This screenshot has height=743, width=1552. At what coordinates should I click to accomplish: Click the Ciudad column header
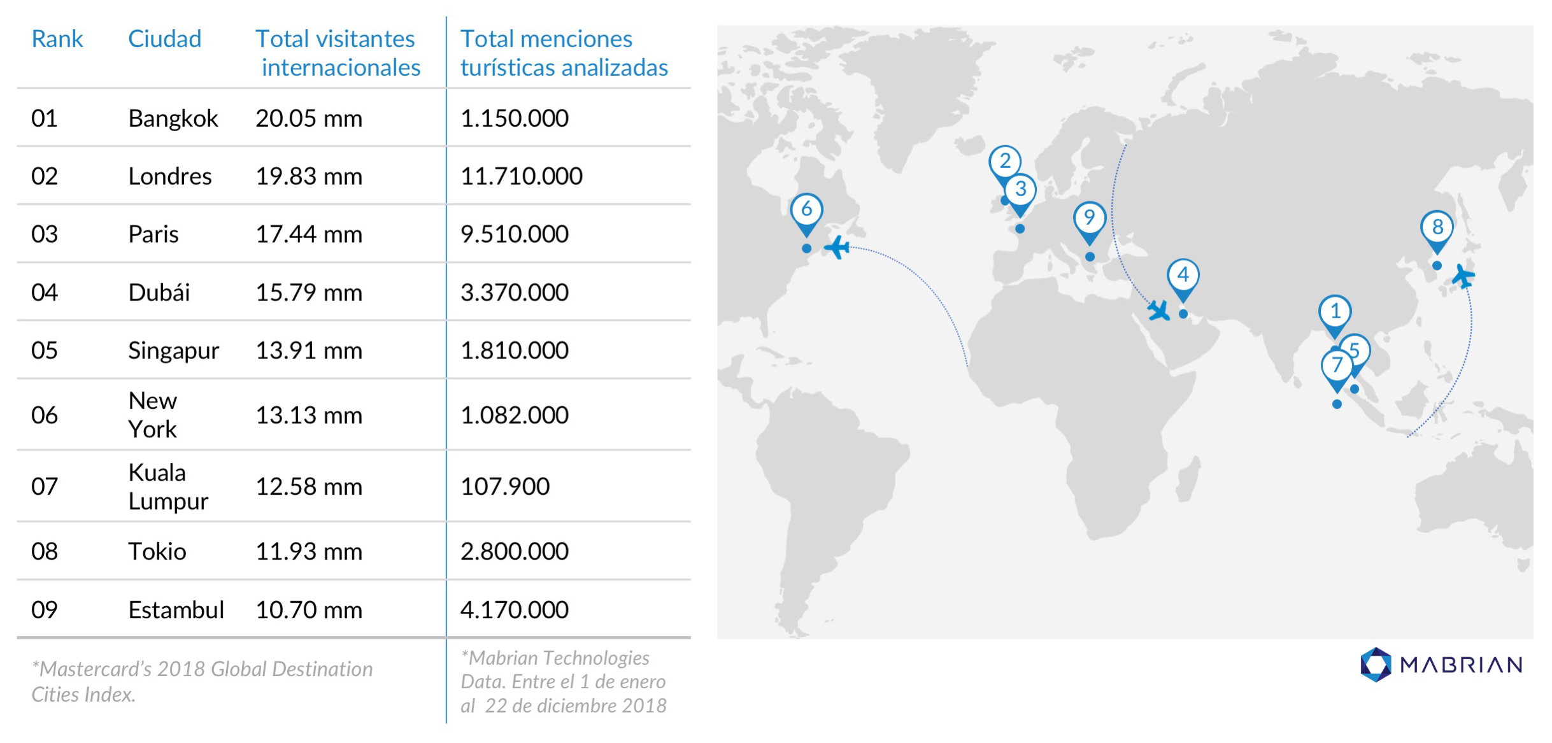pos(164,39)
